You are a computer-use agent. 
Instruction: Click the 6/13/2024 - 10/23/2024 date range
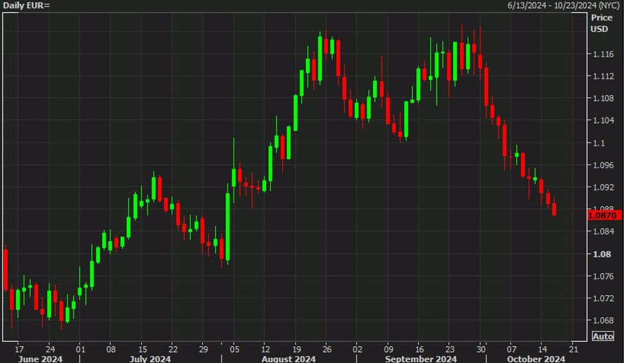(564, 5)
